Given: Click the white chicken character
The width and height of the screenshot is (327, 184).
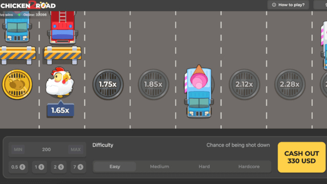Looking at the screenshot, I should pyautogui.click(x=60, y=82).
